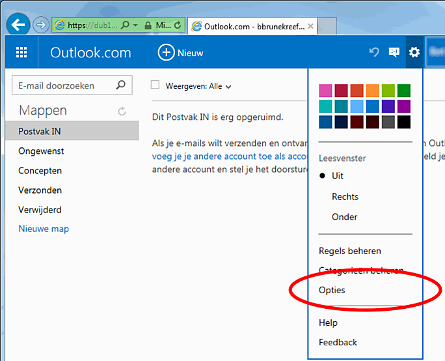
Task: Open Opties in settings menu
Action: (332, 290)
